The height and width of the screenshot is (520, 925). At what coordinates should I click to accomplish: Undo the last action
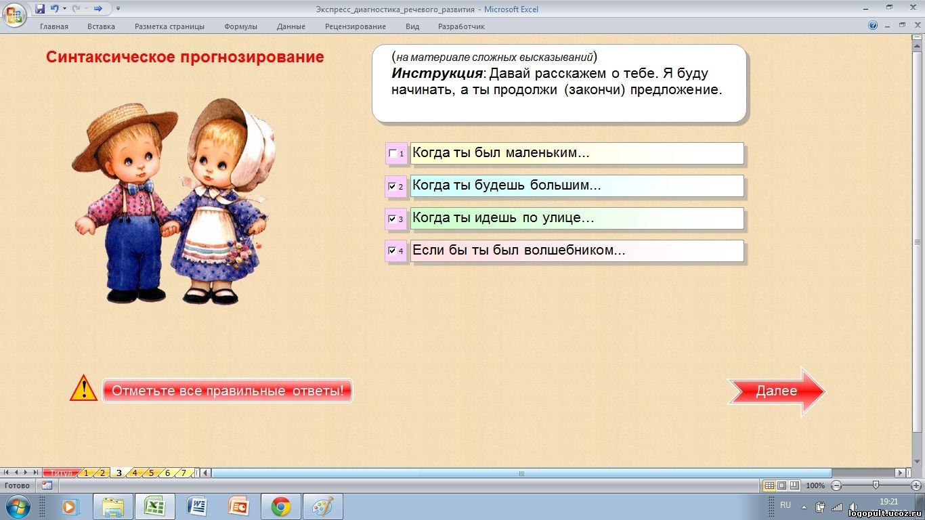(x=55, y=9)
